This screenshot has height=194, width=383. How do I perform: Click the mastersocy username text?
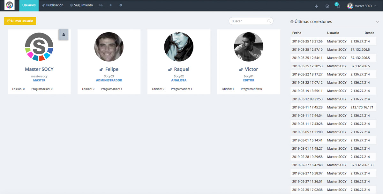tap(39, 77)
